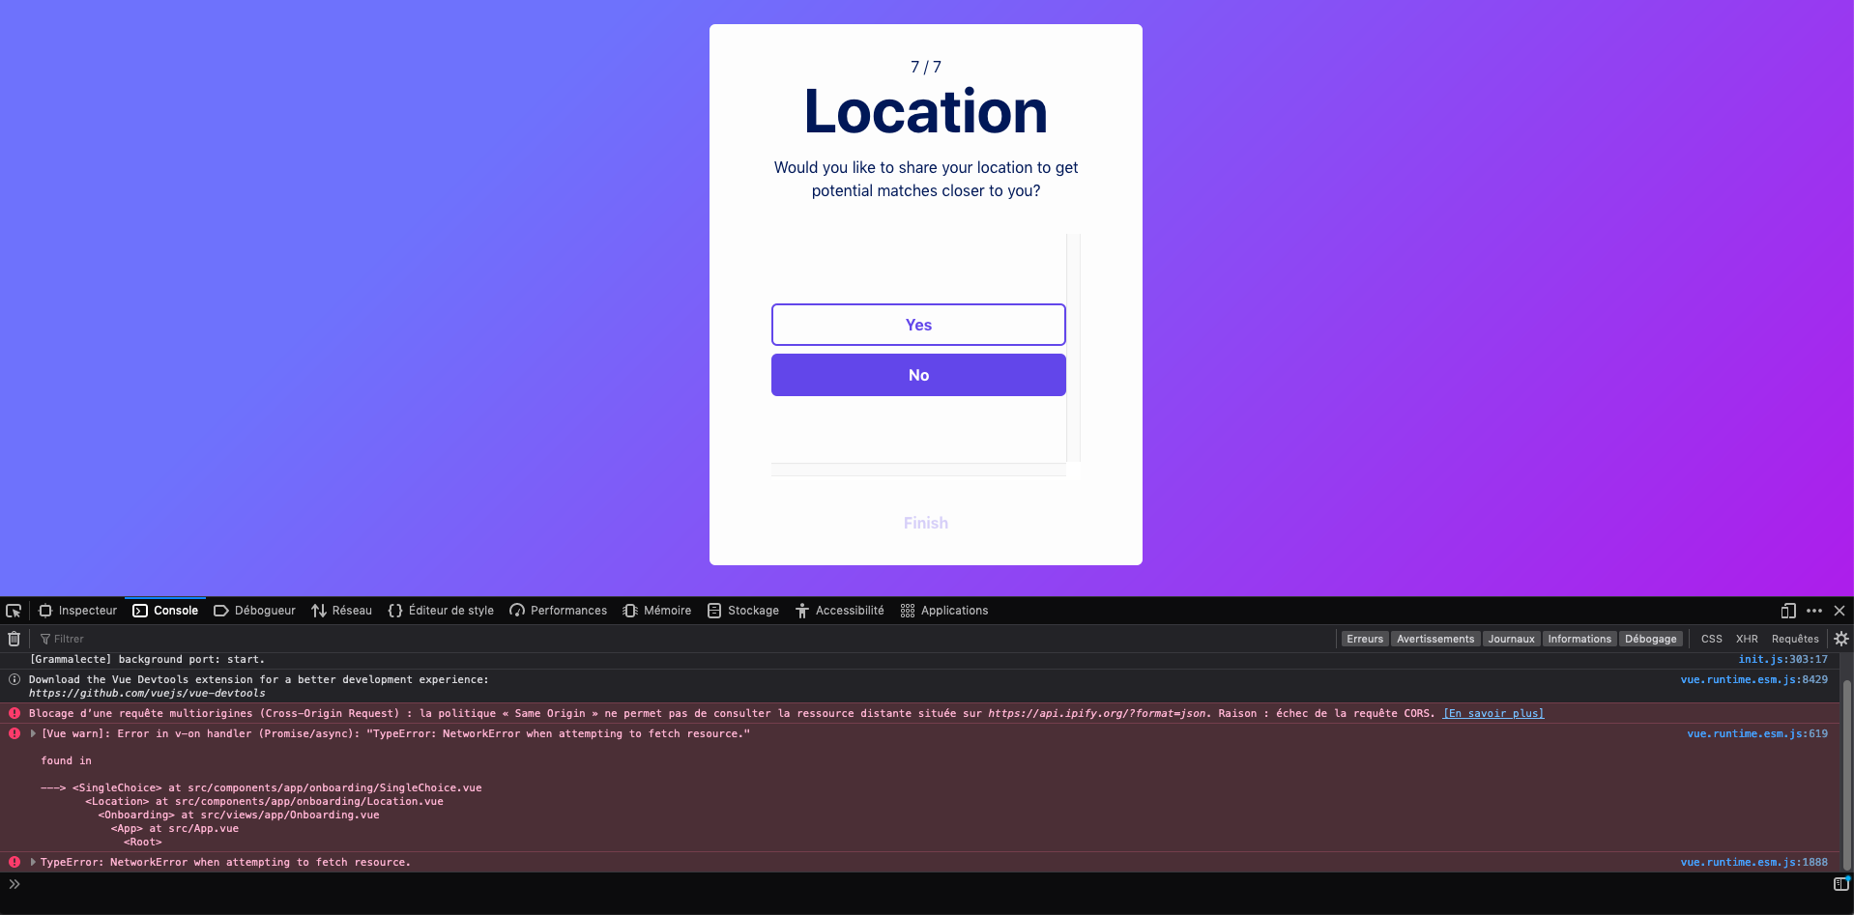Open the En savoir plus link
Image resolution: width=1854 pixels, height=915 pixels.
coord(1493,713)
